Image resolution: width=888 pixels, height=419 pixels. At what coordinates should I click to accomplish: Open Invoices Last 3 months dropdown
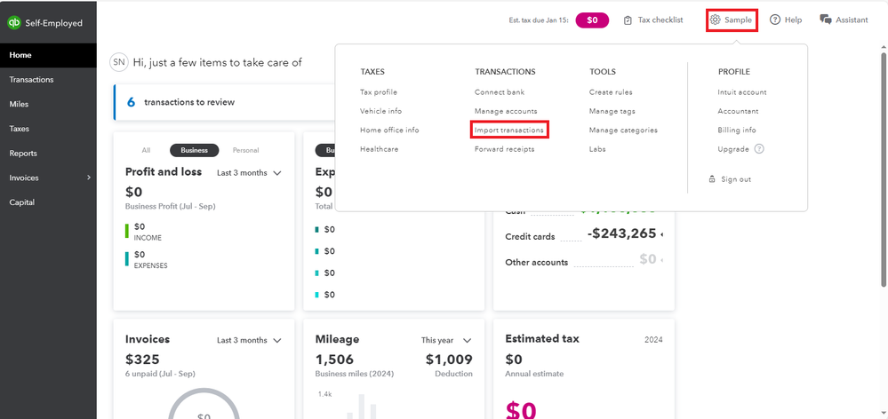(249, 340)
